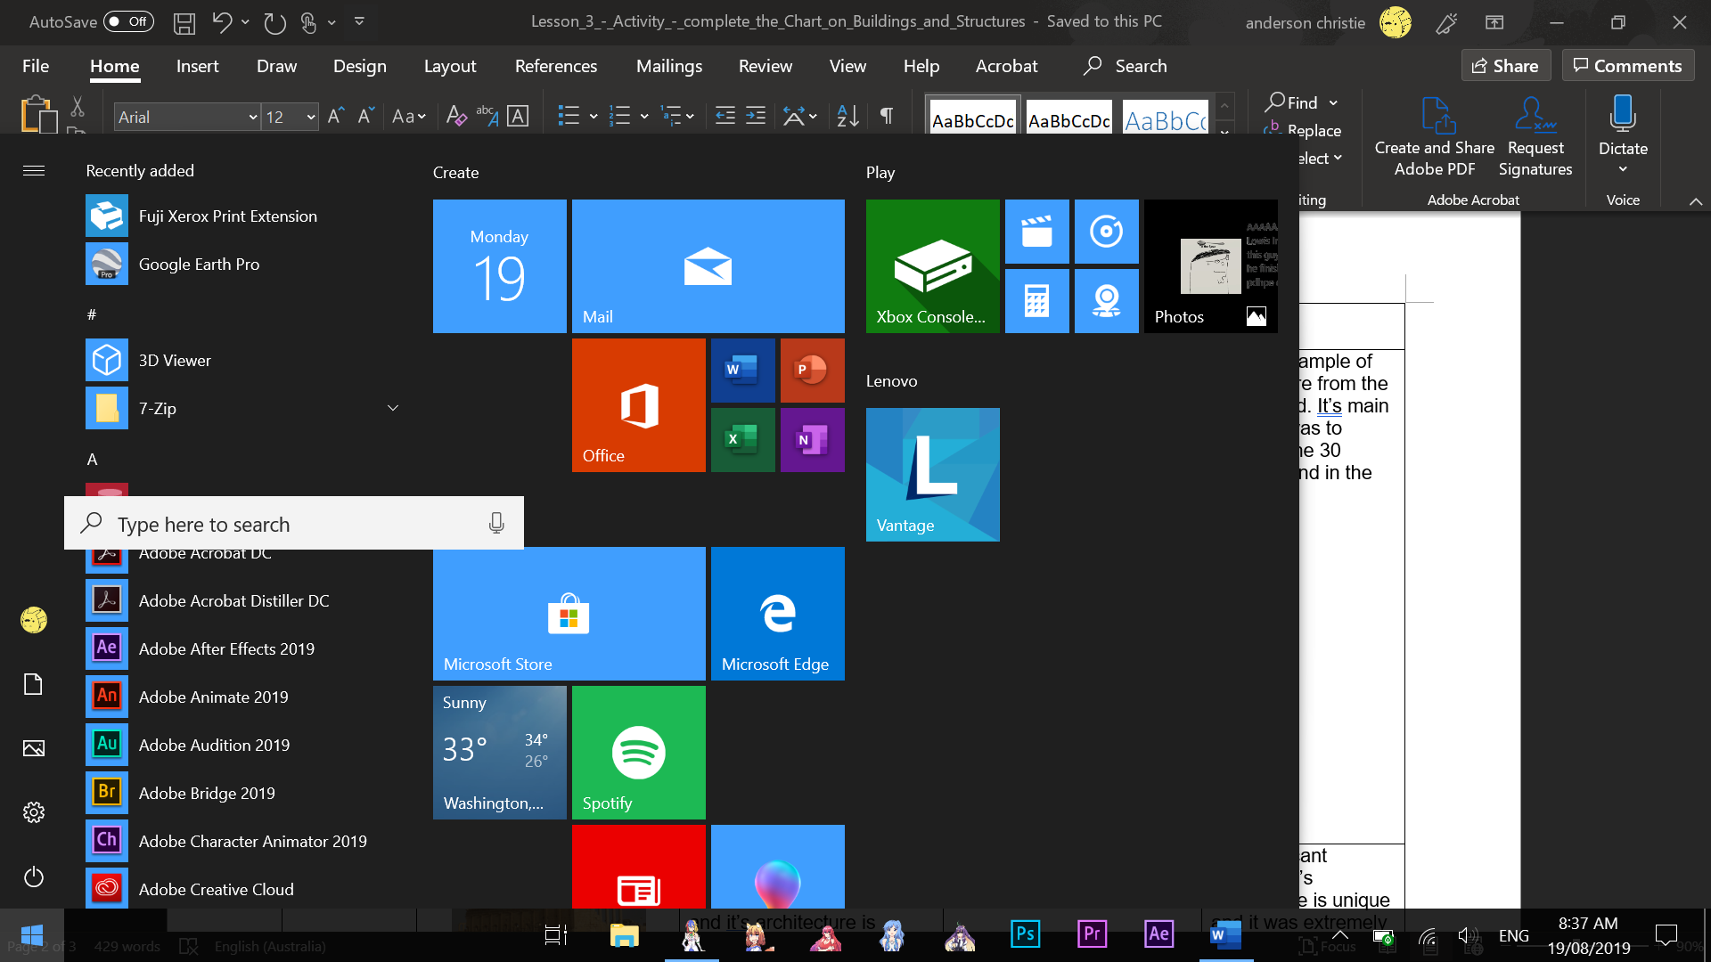Toggle AutoSave switch in Word
Screen dimensions: 1711x962
point(128,21)
